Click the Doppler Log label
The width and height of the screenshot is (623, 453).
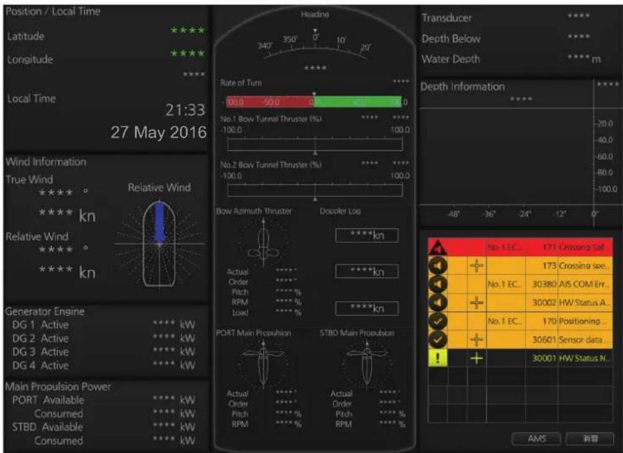340,211
